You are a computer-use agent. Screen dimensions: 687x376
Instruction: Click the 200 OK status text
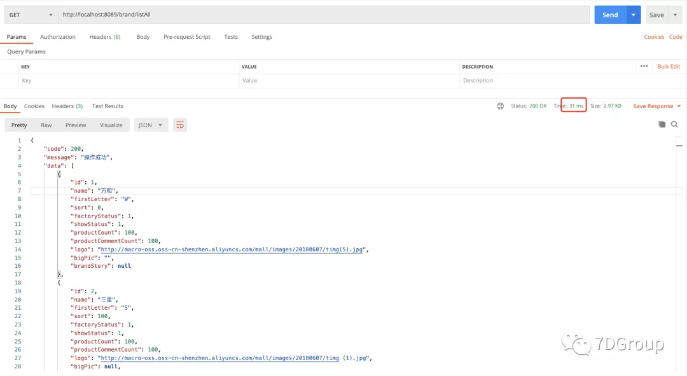pos(538,106)
